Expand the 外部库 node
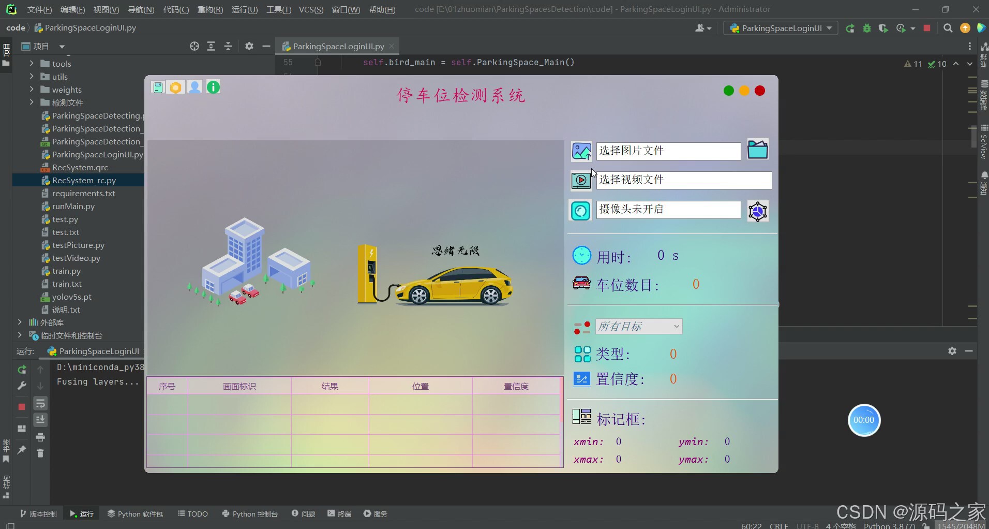The height and width of the screenshot is (529, 989). 20,322
